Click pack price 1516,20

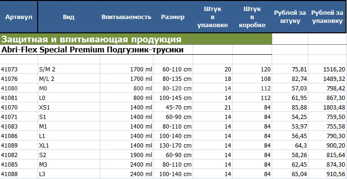327,70
